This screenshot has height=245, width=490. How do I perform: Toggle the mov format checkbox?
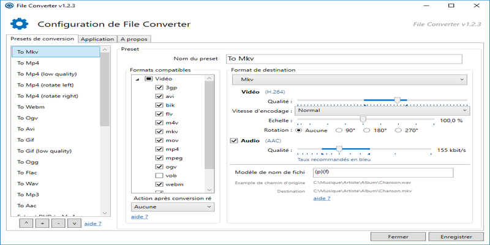click(x=159, y=140)
